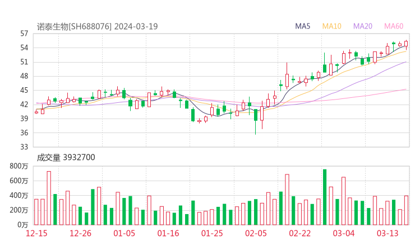Viewport: 415px width, 246px height.
Task: Select the tallest green volume bar
Action: click(x=325, y=197)
